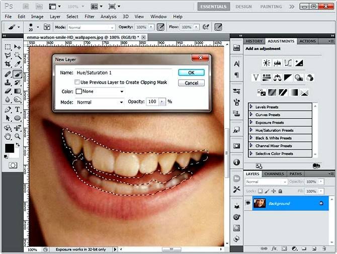The height and width of the screenshot is (254, 337).
Task: Select the Hand tool in toolbox
Action: tap(8, 136)
